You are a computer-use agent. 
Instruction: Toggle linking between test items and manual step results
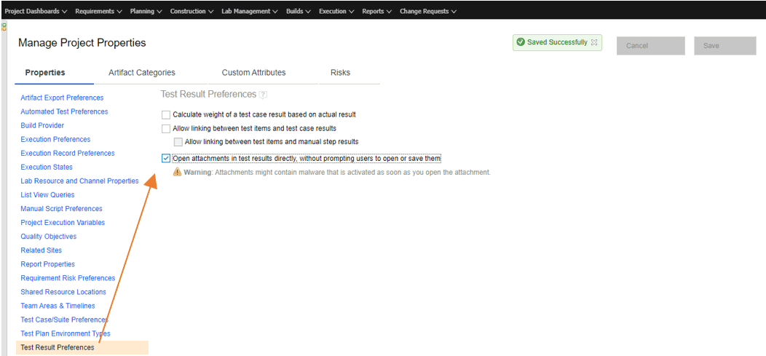178,142
